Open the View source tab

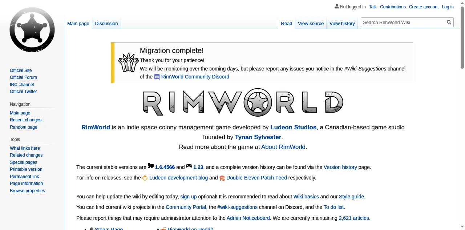311,23
